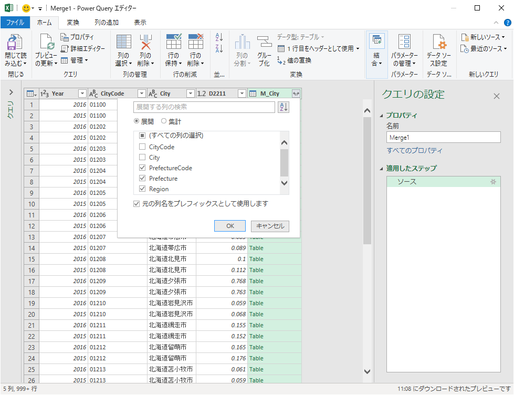Check the CityCode checkbox
Viewport: 514px width, 395px height.
pos(142,147)
